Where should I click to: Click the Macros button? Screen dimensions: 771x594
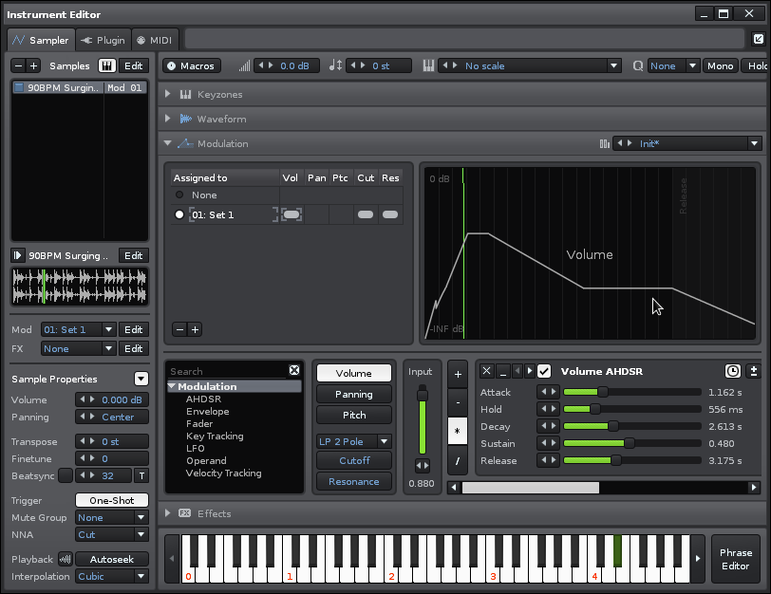tap(191, 65)
